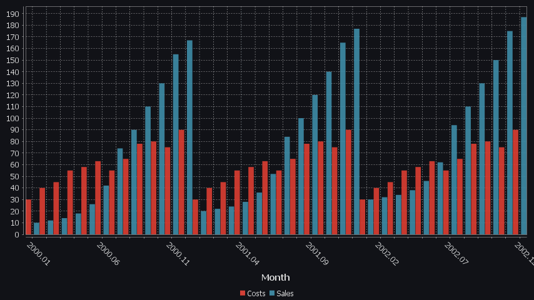Select the Sales bar for 2001.09
This screenshot has height=300, width=534.
coord(315,164)
